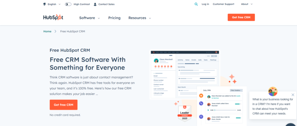Select the Calls tab in the preview
This screenshot has height=126, width=297.
point(200,60)
